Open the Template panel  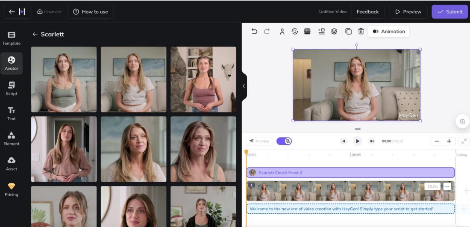(x=12, y=38)
